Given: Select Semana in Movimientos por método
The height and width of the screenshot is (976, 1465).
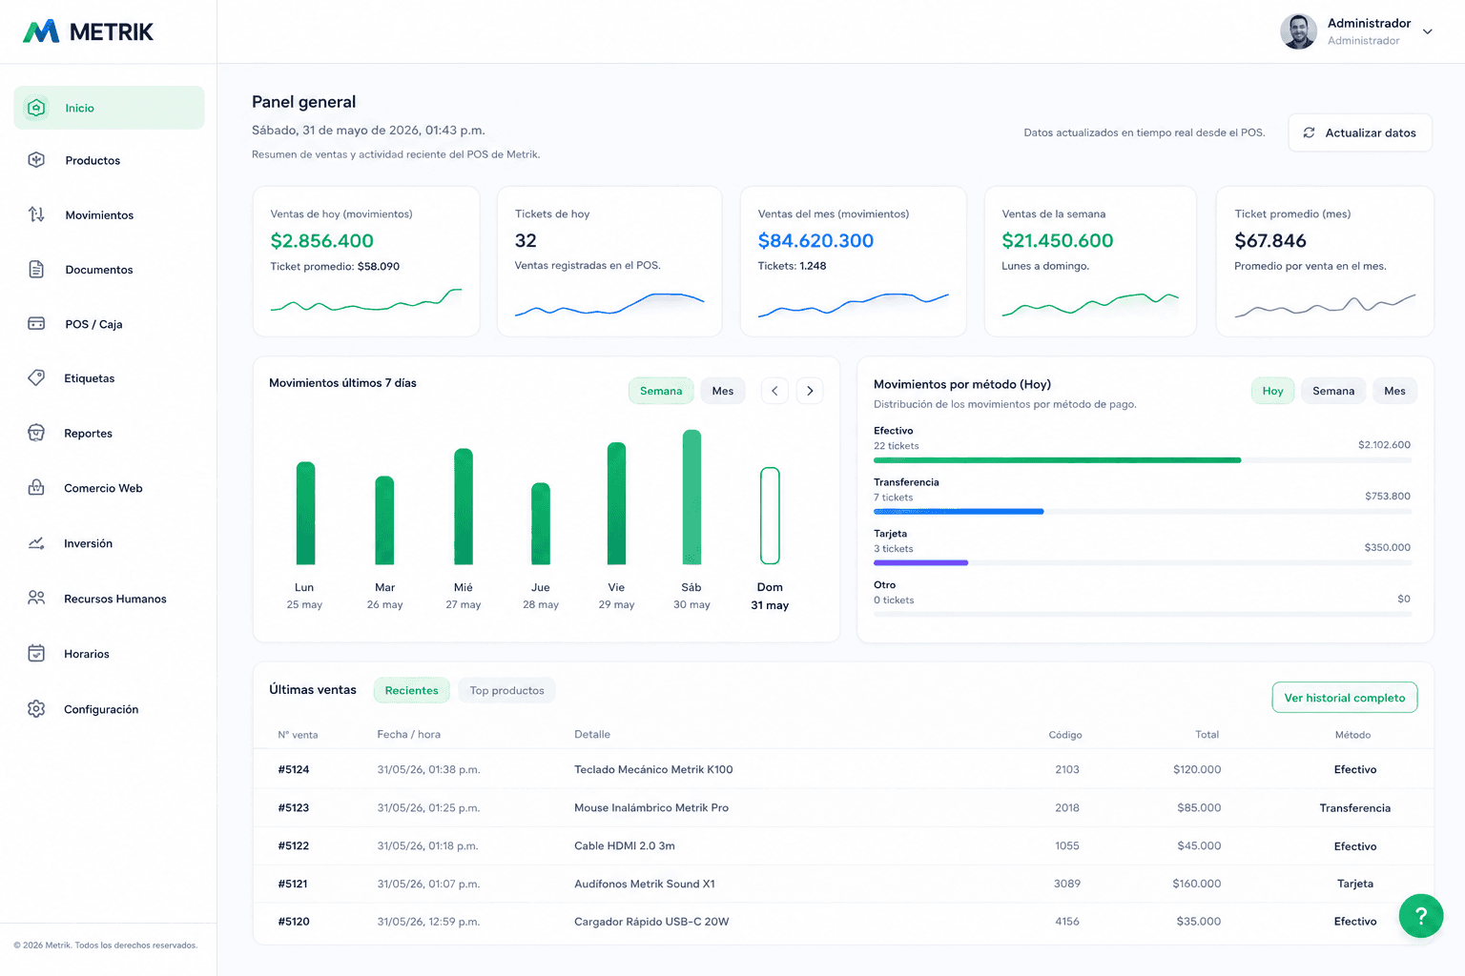Looking at the screenshot, I should (1333, 391).
